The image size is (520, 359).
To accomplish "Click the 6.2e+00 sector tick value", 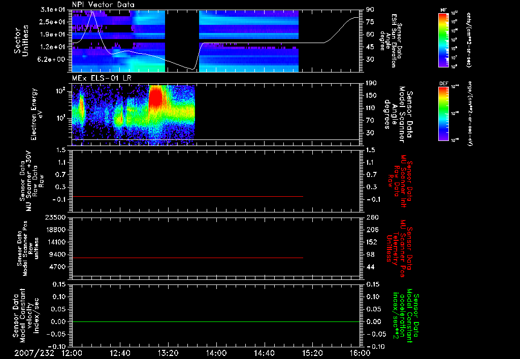I will (x=52, y=59).
